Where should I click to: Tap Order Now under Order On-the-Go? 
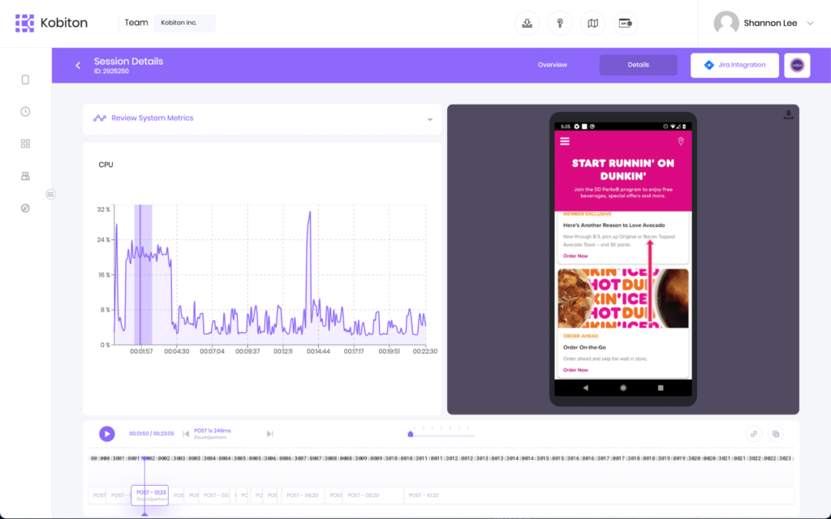(575, 370)
